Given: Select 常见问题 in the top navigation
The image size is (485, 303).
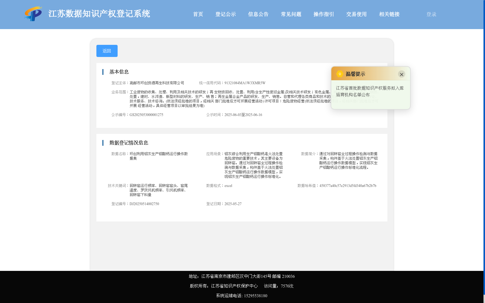Looking at the screenshot, I should coord(291,14).
